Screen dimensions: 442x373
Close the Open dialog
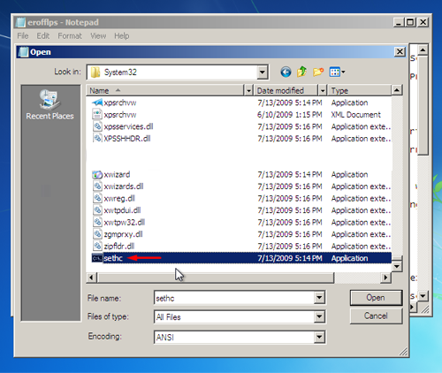400,52
